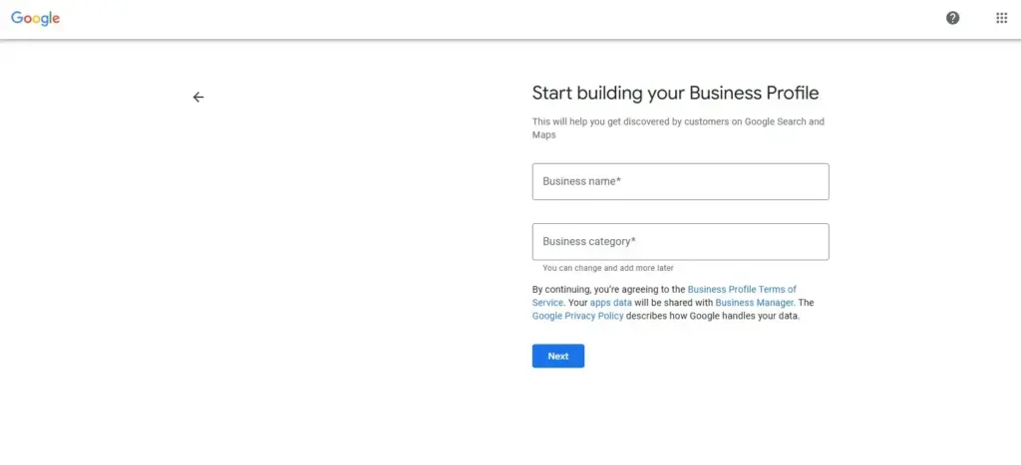This screenshot has height=465, width=1021.
Task: Select the "Business category*" placeholder label
Action: [x=589, y=242]
